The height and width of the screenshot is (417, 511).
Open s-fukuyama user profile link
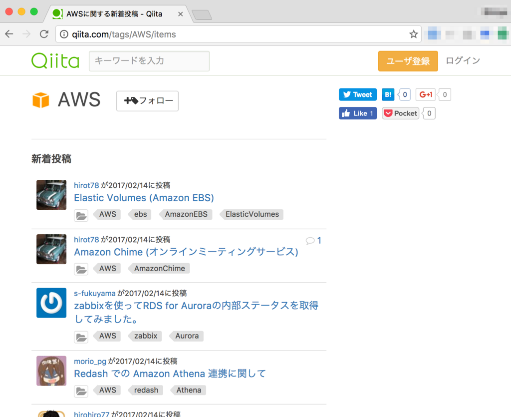[94, 294]
